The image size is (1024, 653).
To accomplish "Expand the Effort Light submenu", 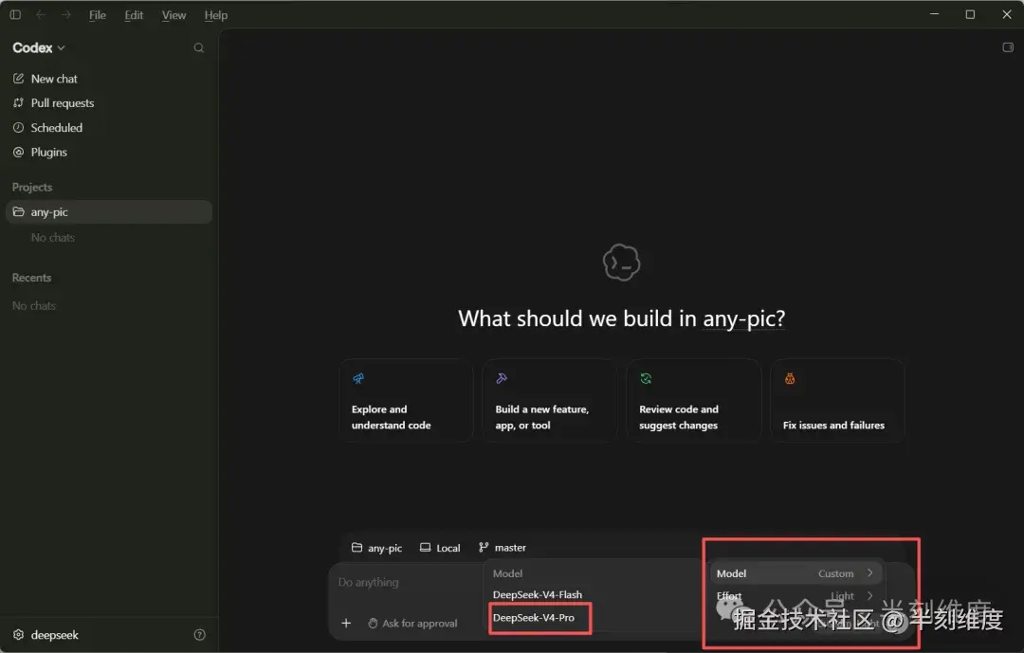I will tap(795, 595).
